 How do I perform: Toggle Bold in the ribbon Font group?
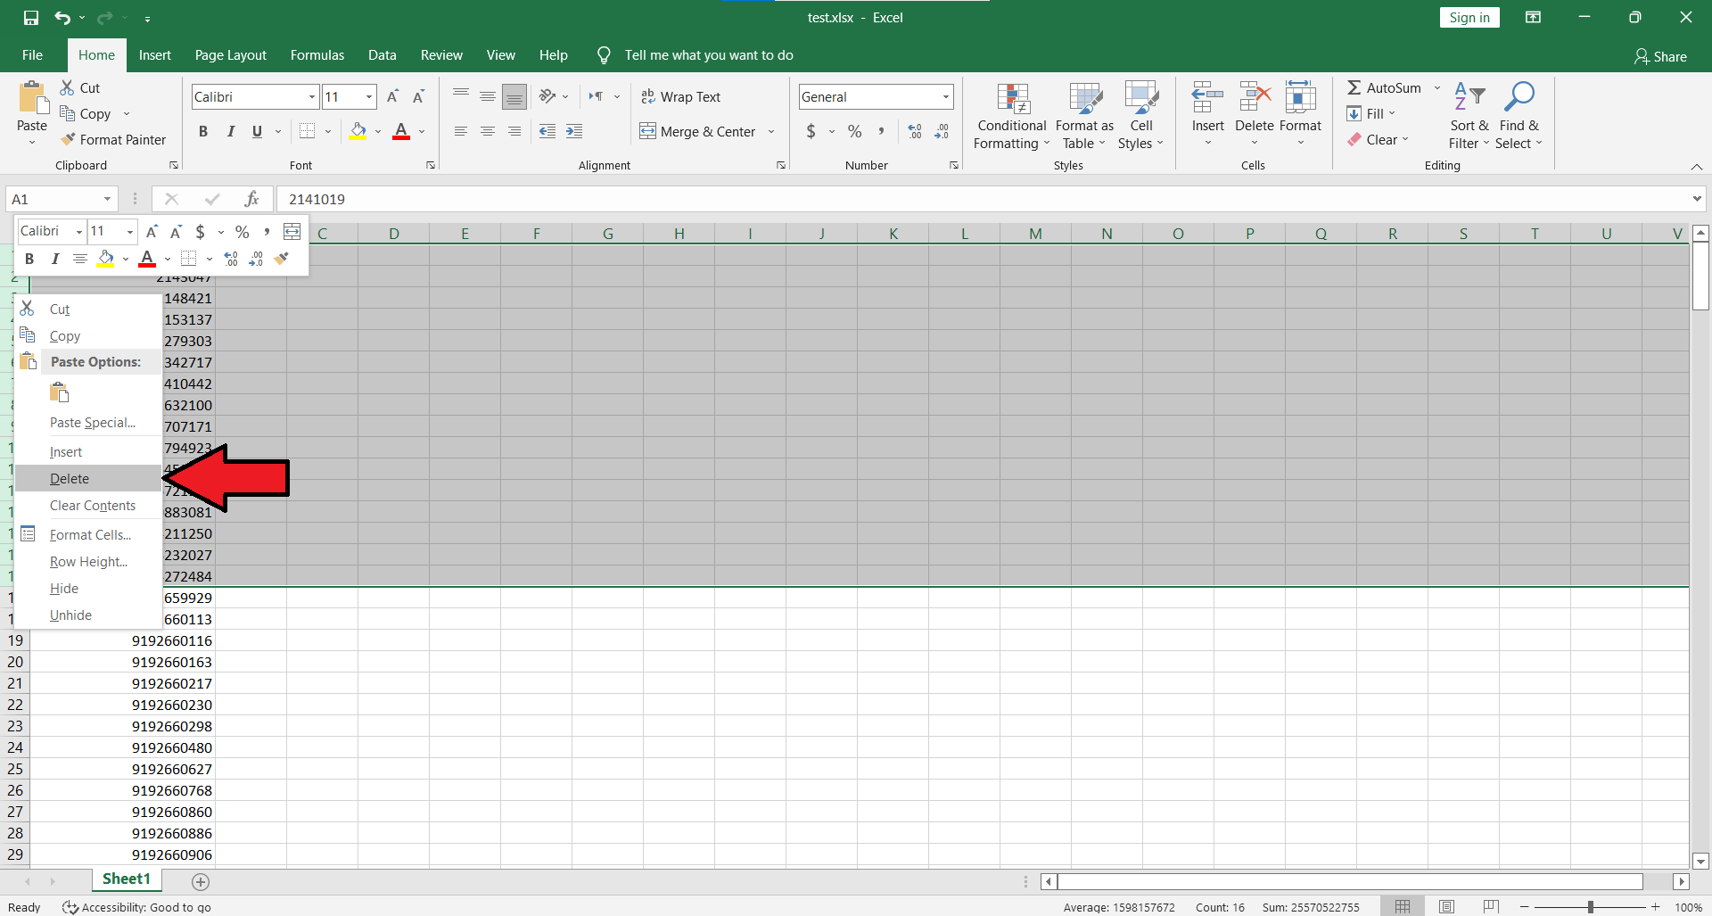tap(203, 132)
